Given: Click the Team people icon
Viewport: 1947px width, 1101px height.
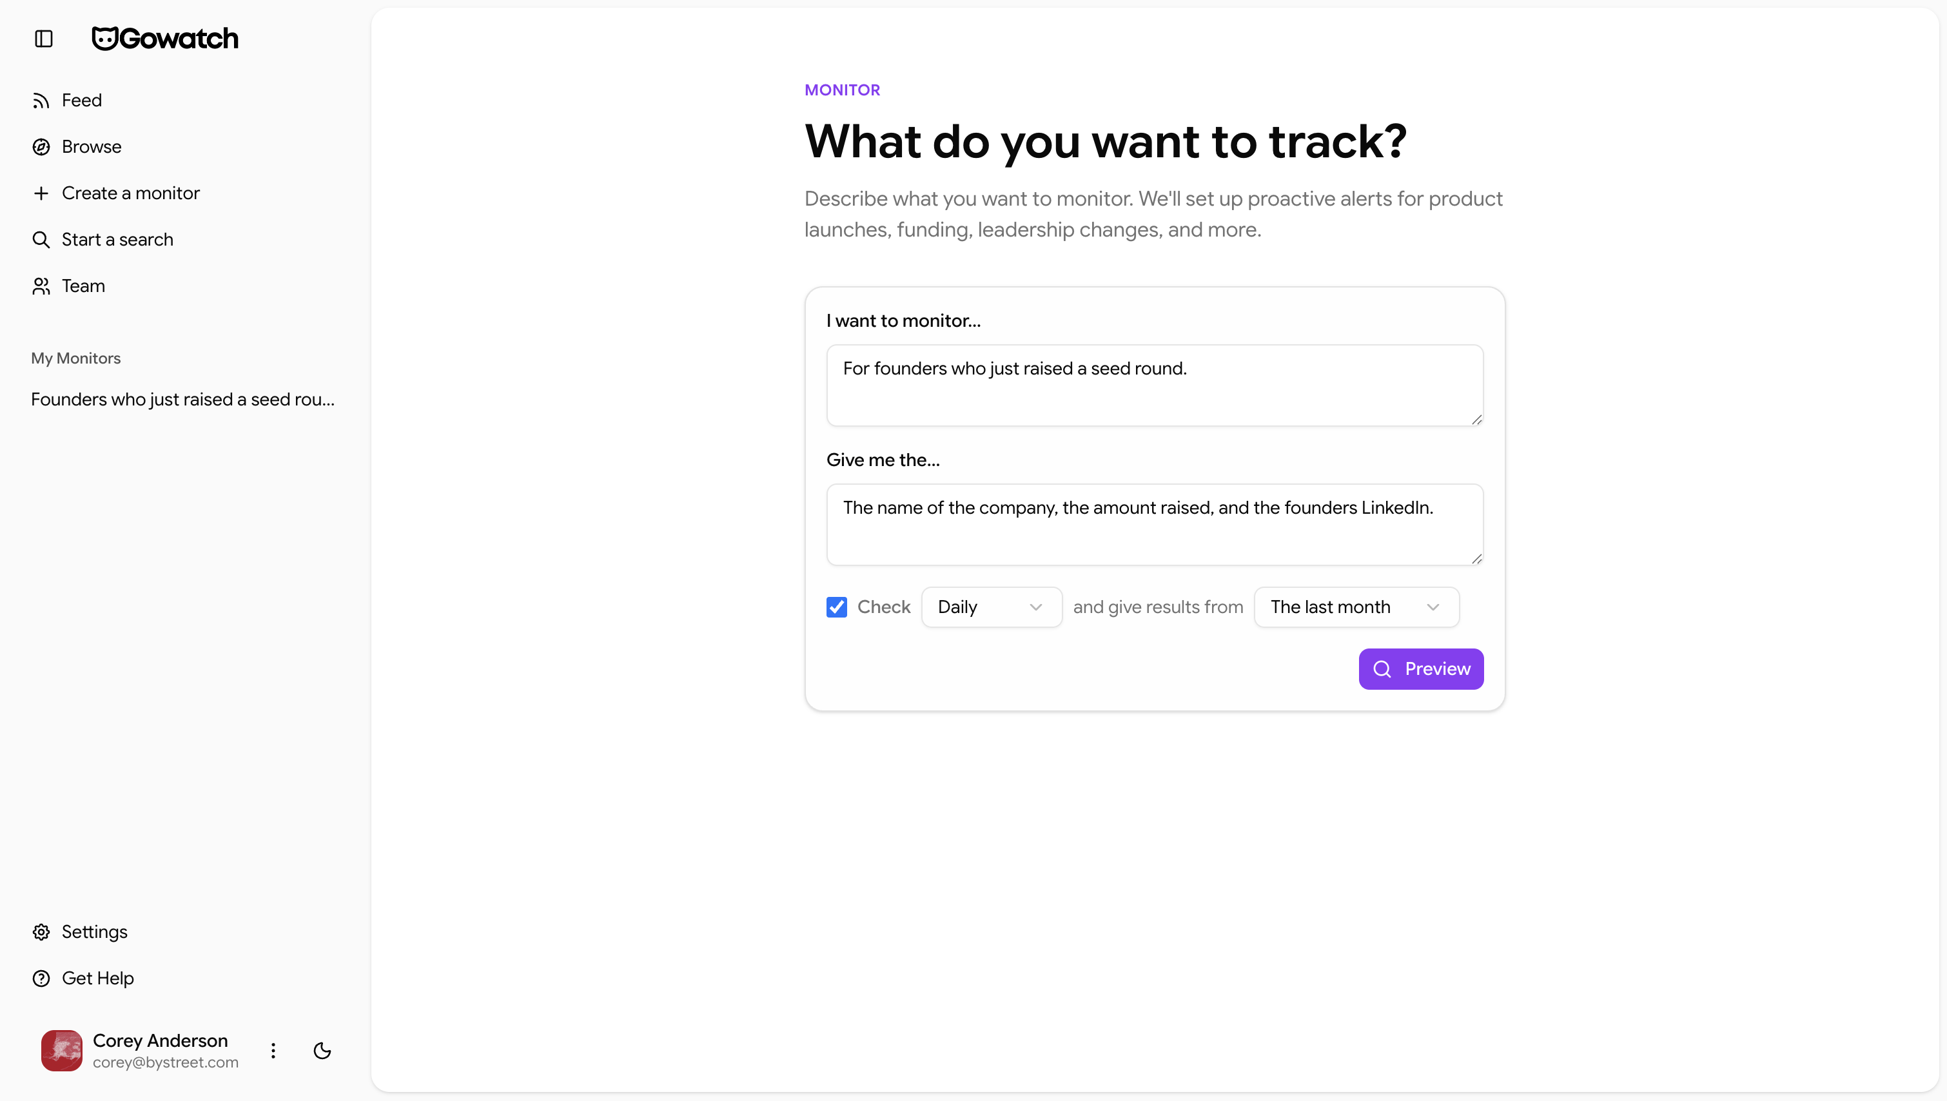Looking at the screenshot, I should click(41, 286).
